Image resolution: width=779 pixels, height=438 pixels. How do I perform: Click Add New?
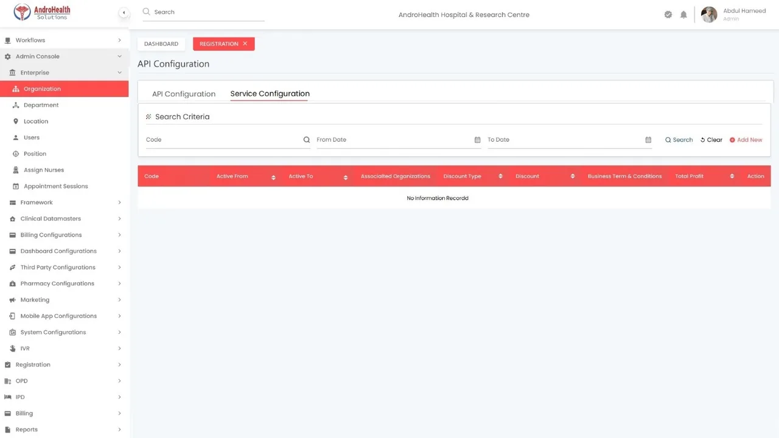pyautogui.click(x=746, y=140)
